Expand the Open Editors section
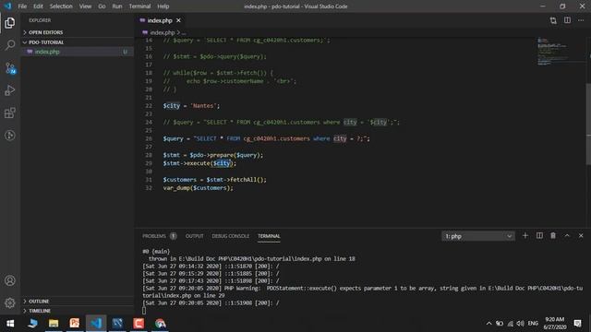This screenshot has height=332, width=591. coord(78,32)
